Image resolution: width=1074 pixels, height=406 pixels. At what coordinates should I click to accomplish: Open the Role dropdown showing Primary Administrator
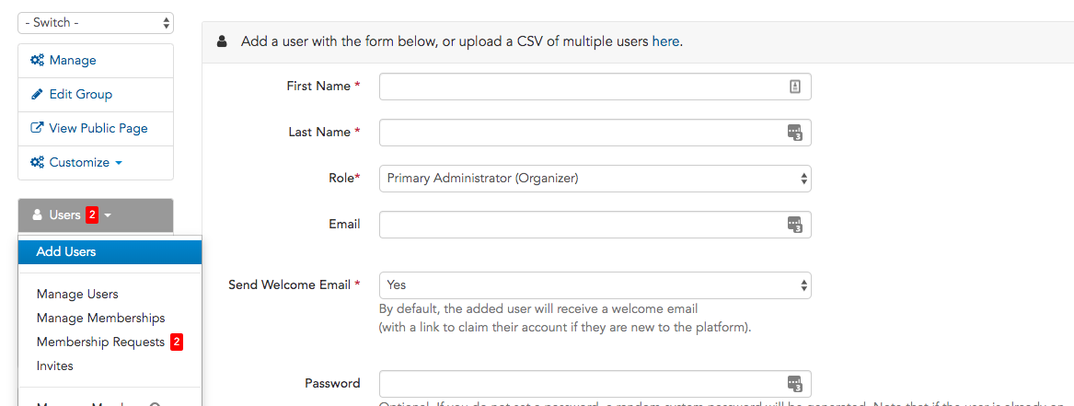pyautogui.click(x=595, y=179)
